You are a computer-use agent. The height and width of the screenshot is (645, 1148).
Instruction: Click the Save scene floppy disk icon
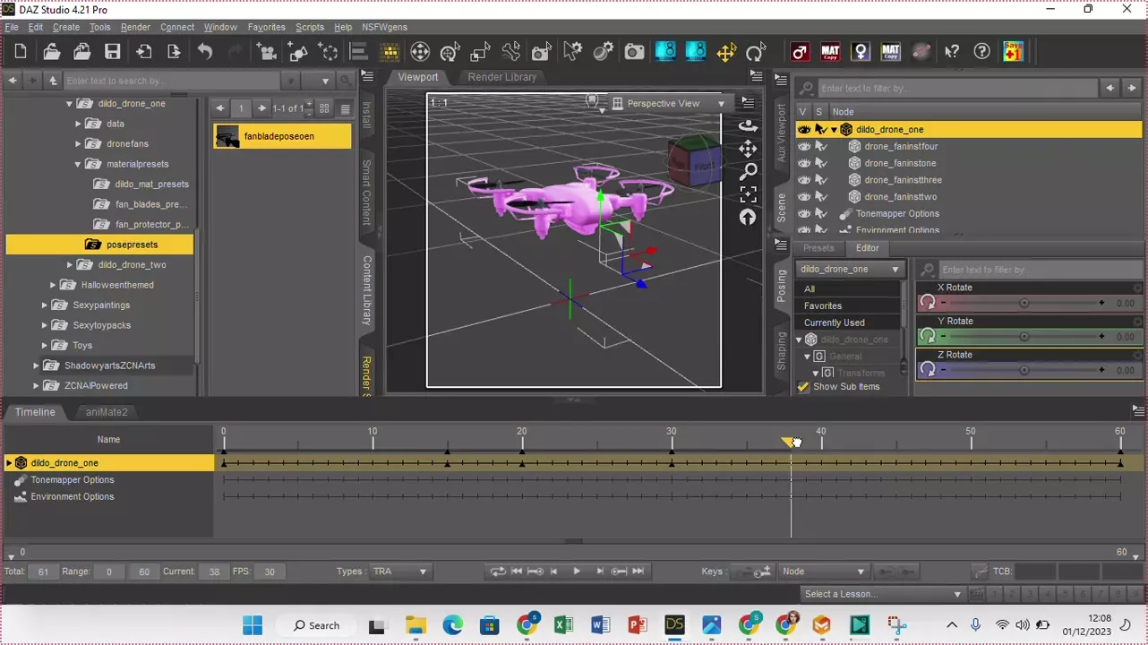tap(112, 52)
